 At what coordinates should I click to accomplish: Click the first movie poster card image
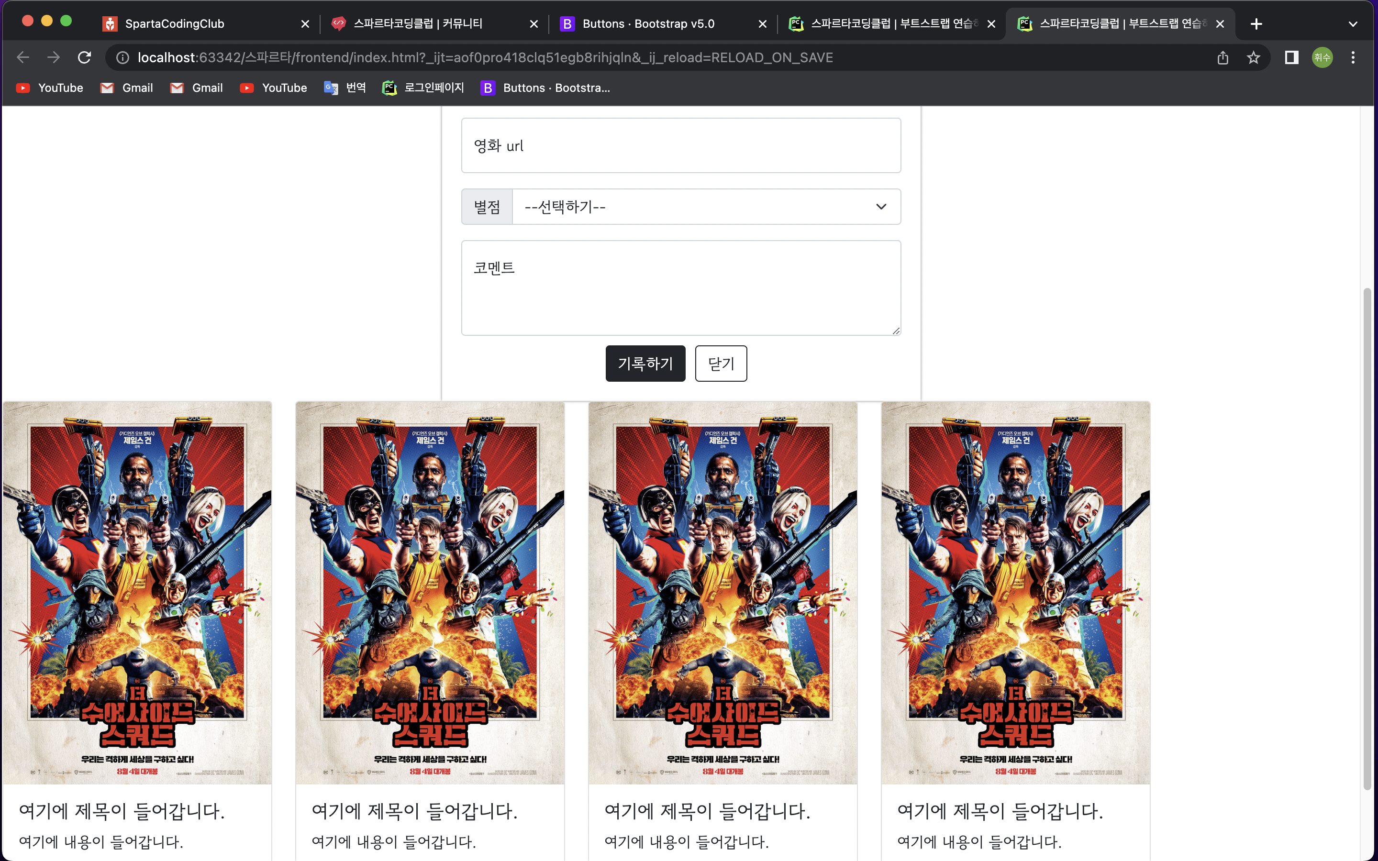137,593
